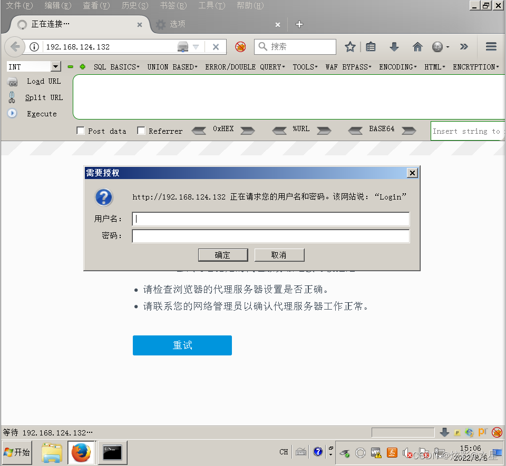The height and width of the screenshot is (466, 506).
Task: Click the Split URL scissors icon
Action: [12, 97]
